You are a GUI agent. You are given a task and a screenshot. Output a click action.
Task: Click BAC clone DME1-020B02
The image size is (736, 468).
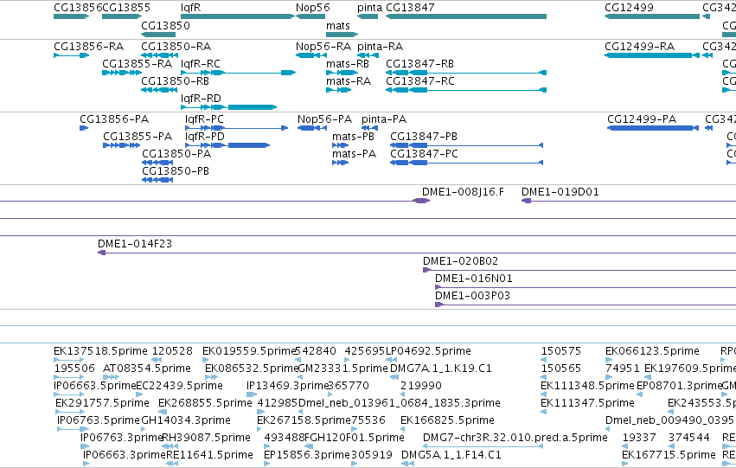tap(579, 271)
